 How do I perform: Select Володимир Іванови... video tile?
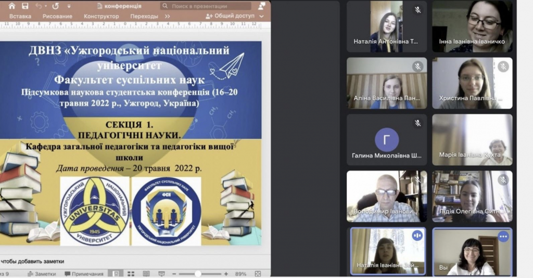point(387,196)
